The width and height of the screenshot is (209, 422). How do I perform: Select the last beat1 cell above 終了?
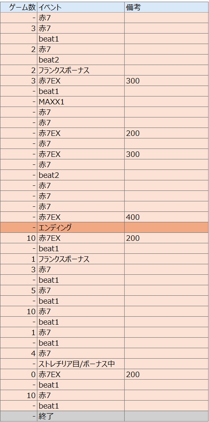(81, 406)
